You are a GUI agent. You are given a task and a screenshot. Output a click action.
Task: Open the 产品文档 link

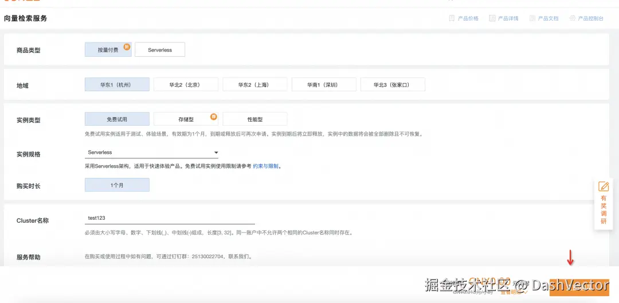[x=549, y=18]
